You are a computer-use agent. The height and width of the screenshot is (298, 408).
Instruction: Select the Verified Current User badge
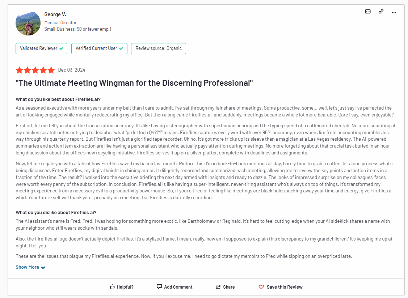pos(99,48)
